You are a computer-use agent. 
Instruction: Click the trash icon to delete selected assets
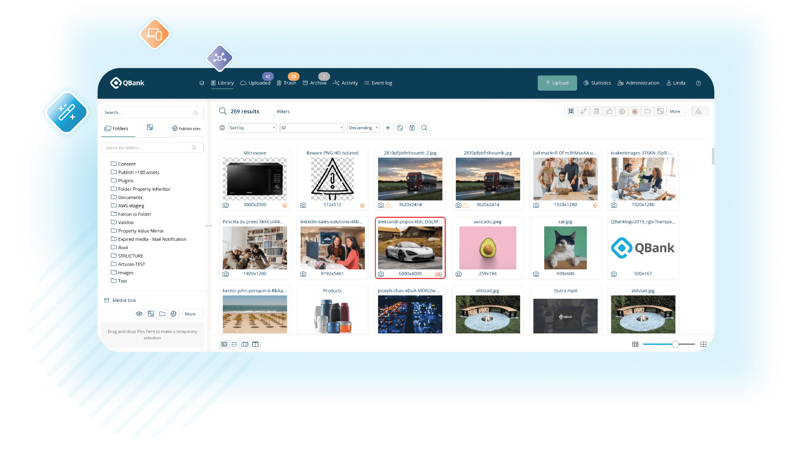[596, 111]
